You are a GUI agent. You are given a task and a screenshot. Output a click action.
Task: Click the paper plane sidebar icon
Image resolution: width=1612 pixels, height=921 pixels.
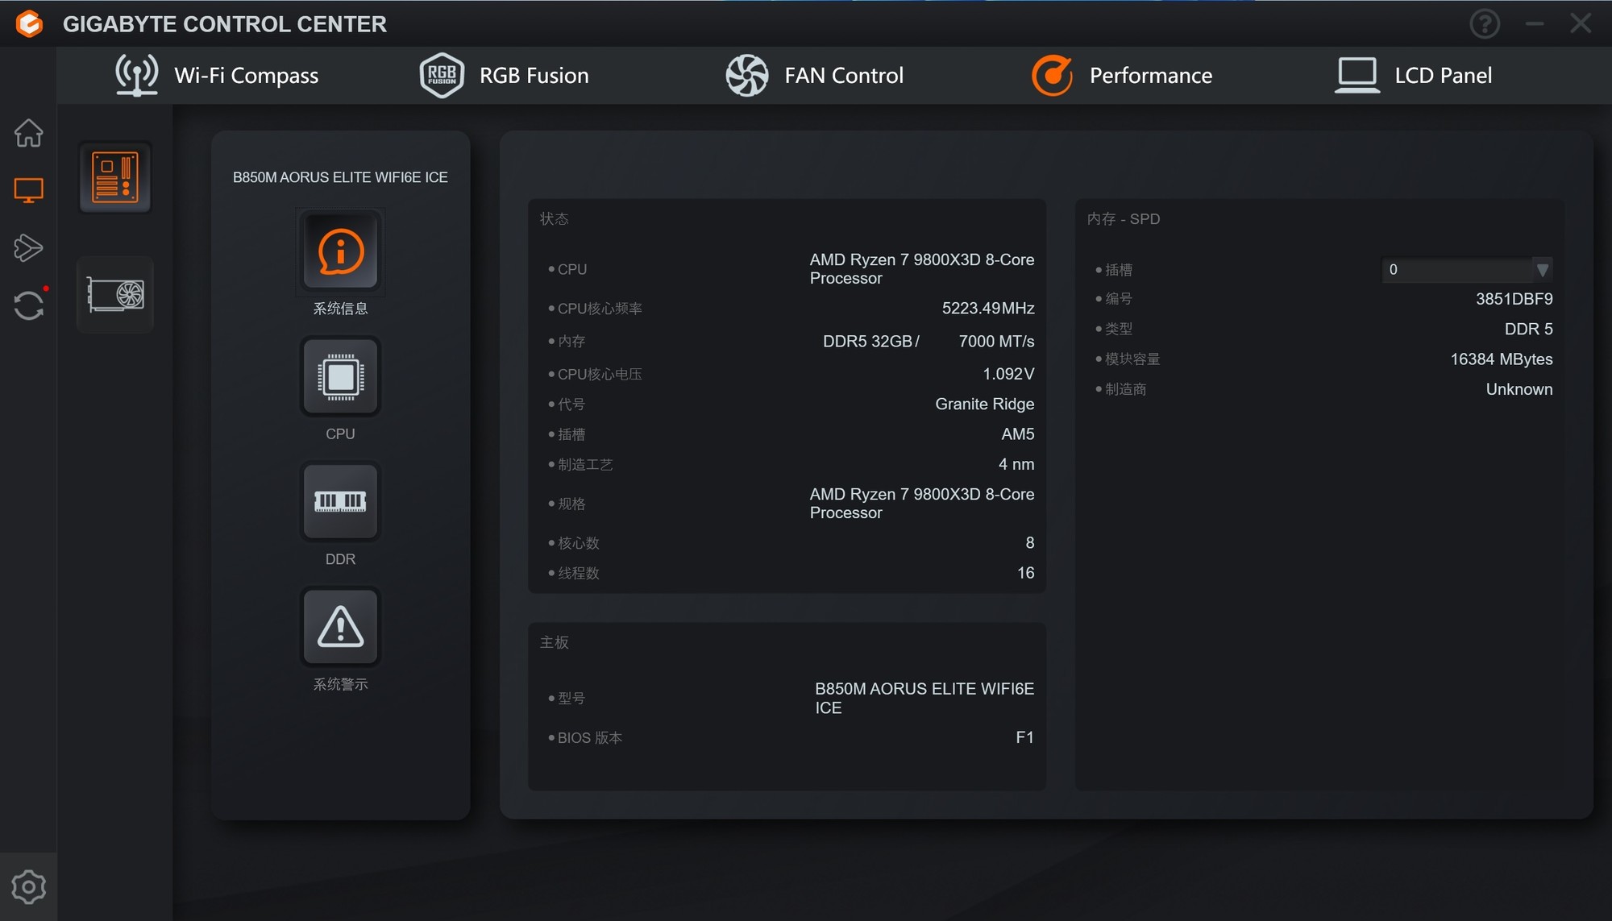point(28,247)
